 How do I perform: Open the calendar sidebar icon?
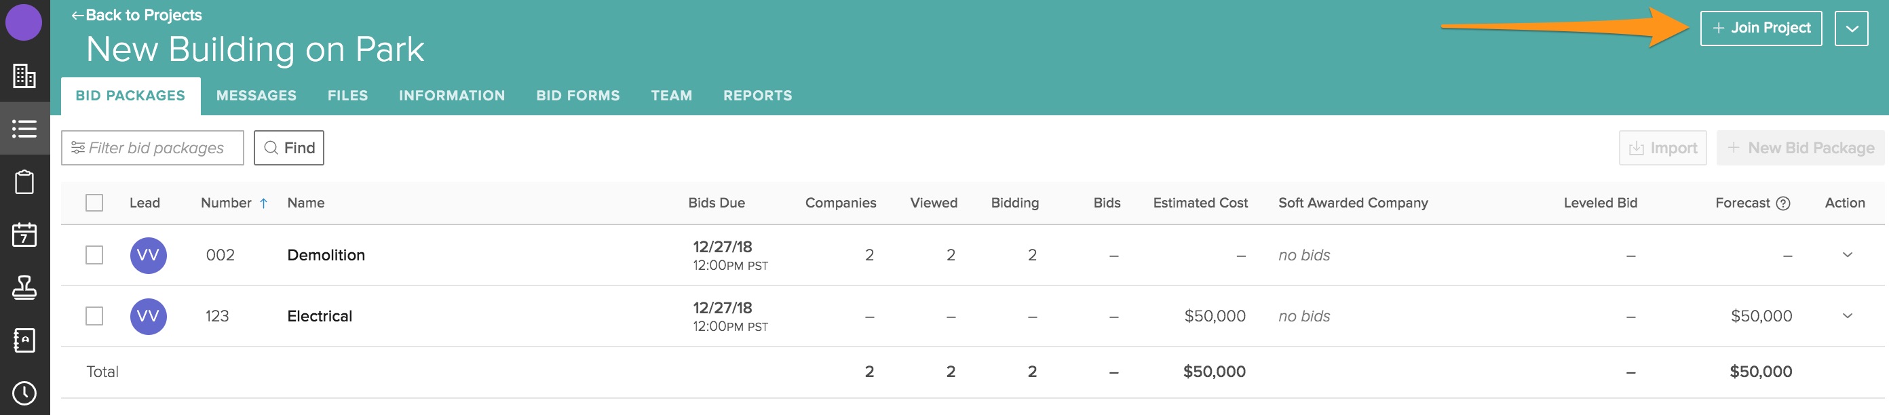tap(24, 235)
